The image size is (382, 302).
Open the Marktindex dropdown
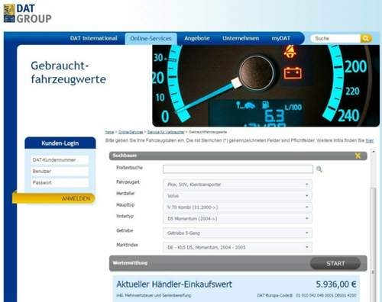(x=238, y=247)
